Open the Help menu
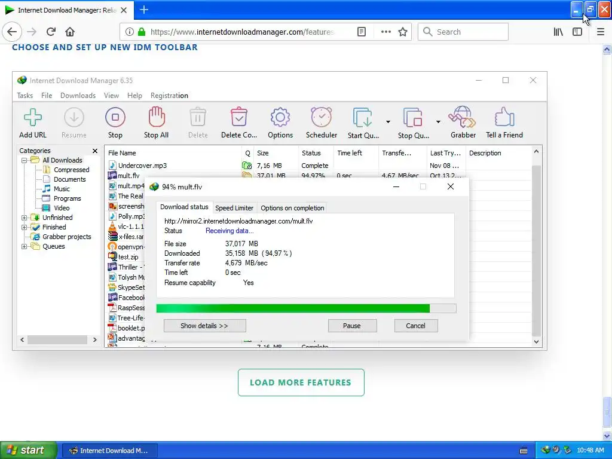 (134, 96)
